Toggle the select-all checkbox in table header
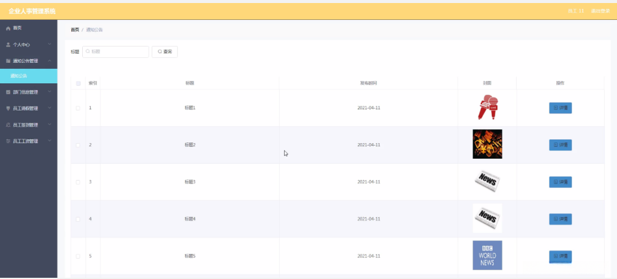This screenshot has width=617, height=279. pos(79,83)
